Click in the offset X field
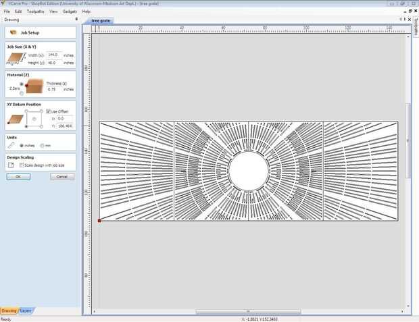Image resolution: width=419 pixels, height=322 pixels. pos(65,118)
